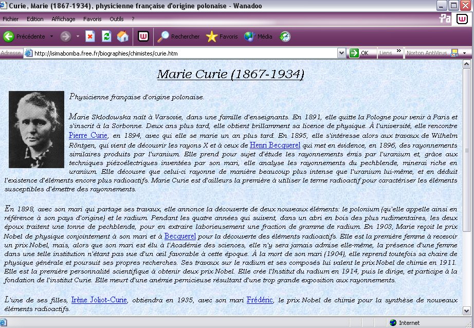474x328 pixels.
Task: Expand the Liens links chevron
Action: point(398,52)
